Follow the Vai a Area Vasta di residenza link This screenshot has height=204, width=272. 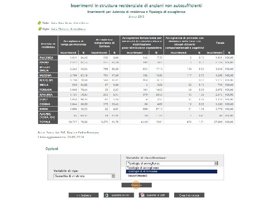(70, 23)
